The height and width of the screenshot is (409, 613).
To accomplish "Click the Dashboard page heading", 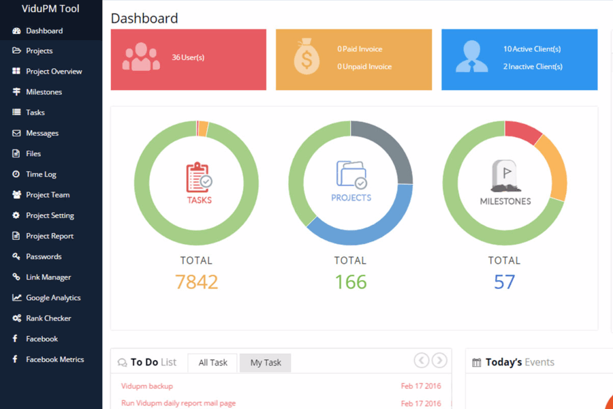I will 144,18.
